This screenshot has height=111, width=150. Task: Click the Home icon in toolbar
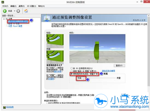[x=26, y=11]
